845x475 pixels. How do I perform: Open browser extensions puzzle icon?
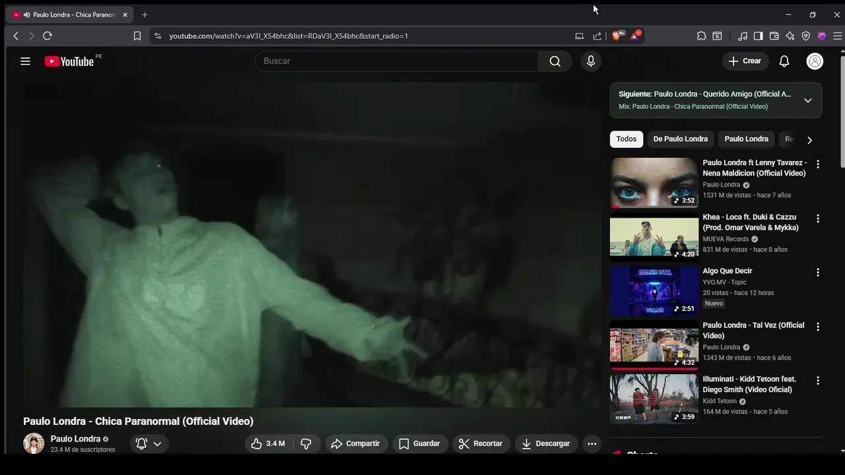tap(701, 36)
